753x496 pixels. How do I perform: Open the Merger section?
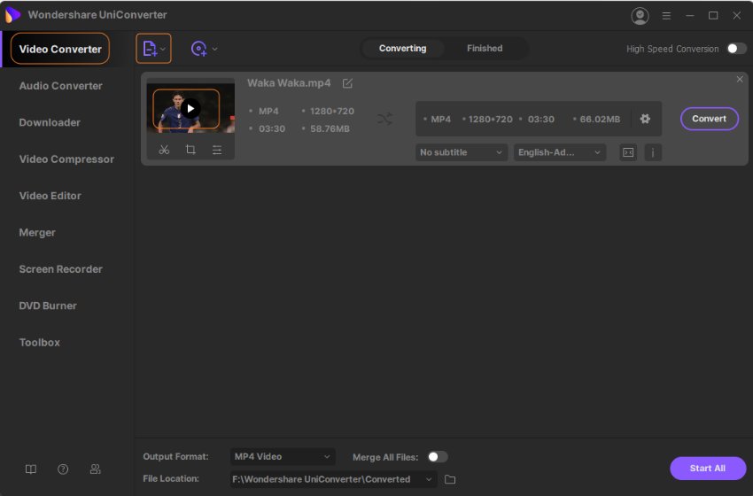[37, 232]
